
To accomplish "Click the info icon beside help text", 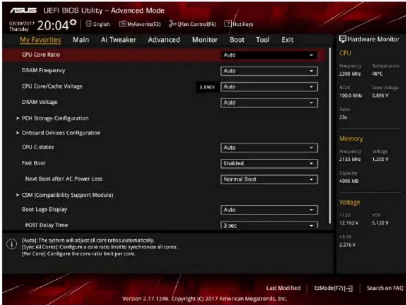I will (12, 244).
